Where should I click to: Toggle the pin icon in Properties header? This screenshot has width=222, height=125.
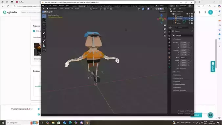point(192,31)
